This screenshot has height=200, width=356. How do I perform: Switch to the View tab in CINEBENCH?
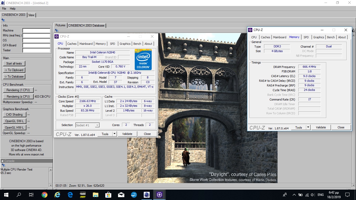tap(31, 15)
